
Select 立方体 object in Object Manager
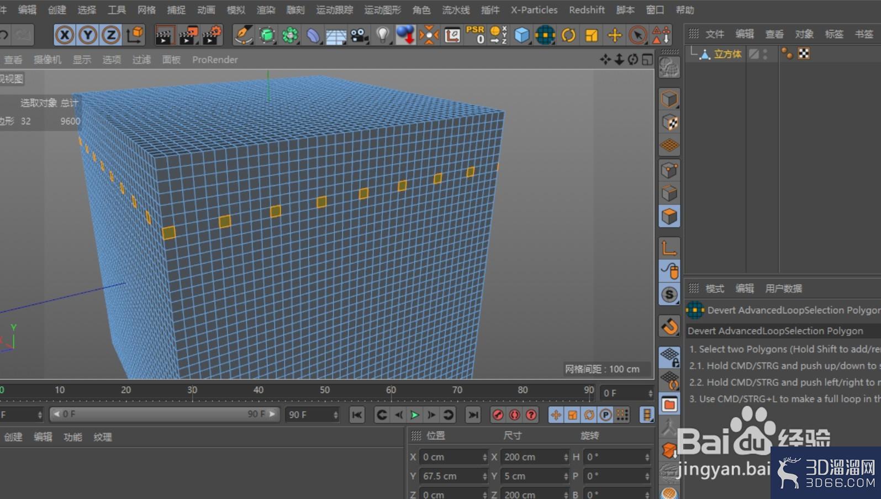[727, 54]
